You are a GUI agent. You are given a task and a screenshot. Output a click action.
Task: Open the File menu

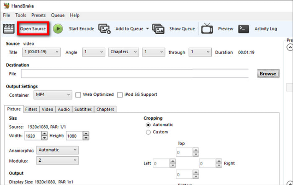coord(6,15)
